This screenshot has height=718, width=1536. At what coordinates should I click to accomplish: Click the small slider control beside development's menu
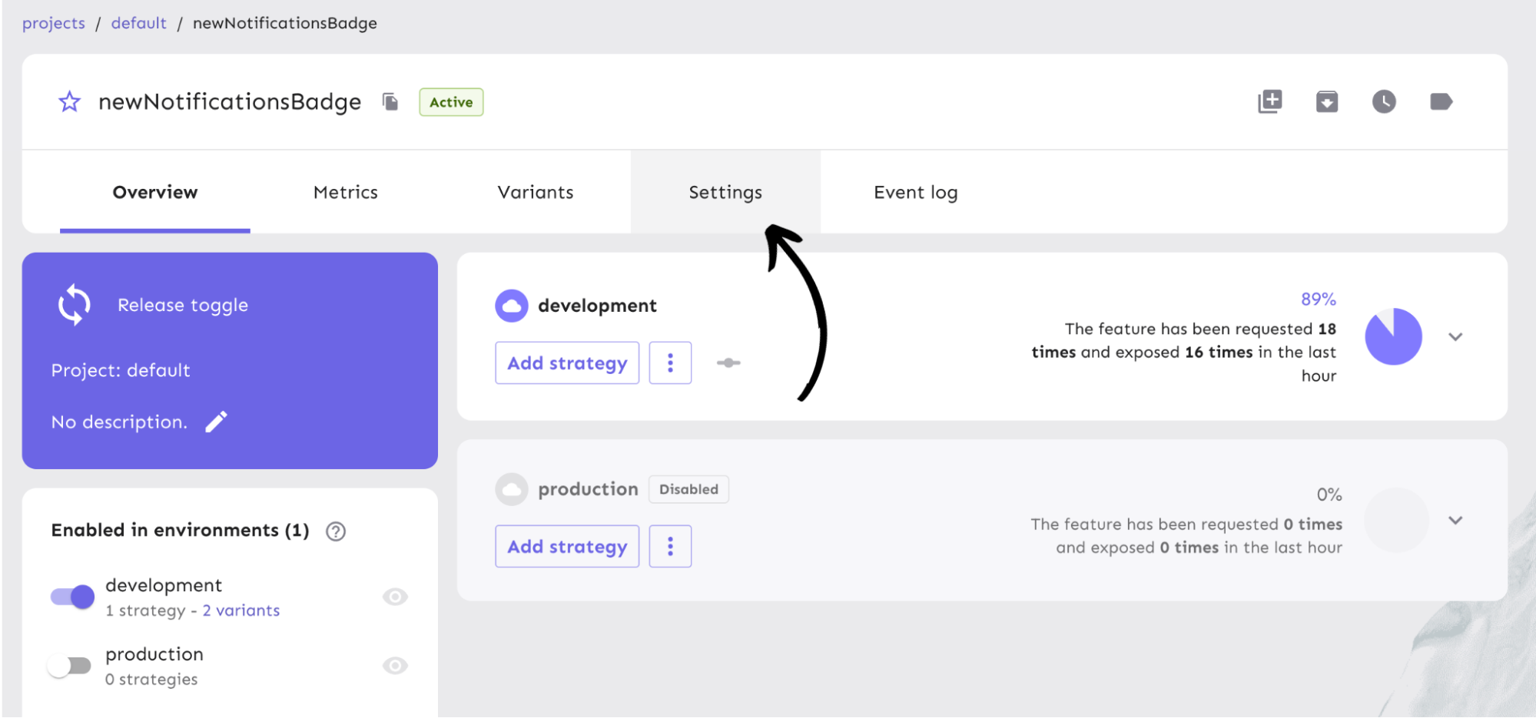[x=728, y=362]
